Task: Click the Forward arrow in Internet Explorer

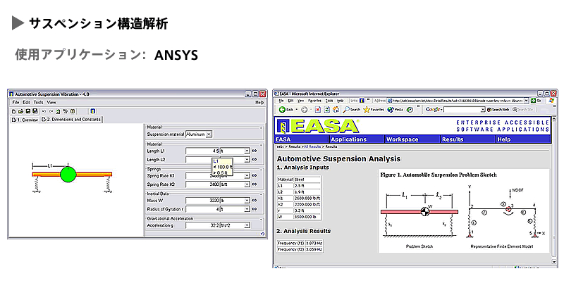Action: (305, 110)
